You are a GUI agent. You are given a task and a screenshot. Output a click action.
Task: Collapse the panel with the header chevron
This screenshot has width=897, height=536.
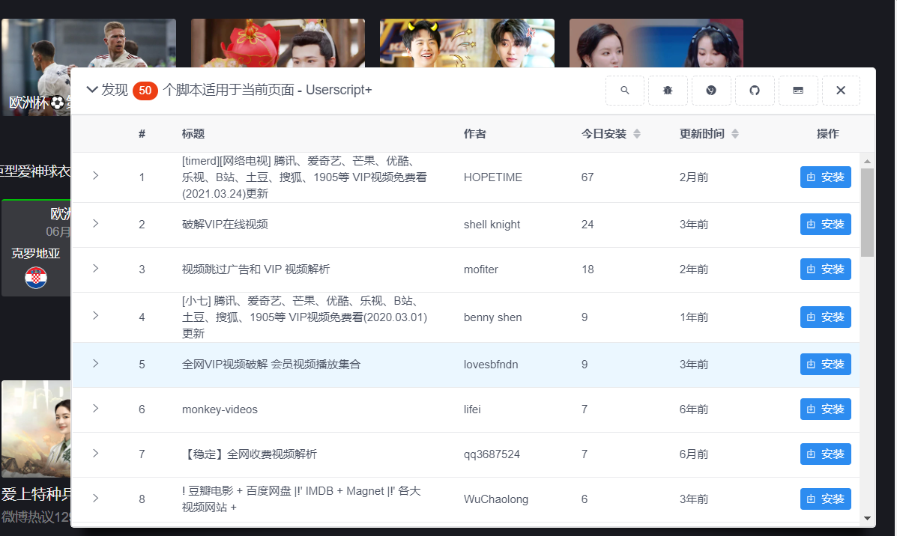91,90
